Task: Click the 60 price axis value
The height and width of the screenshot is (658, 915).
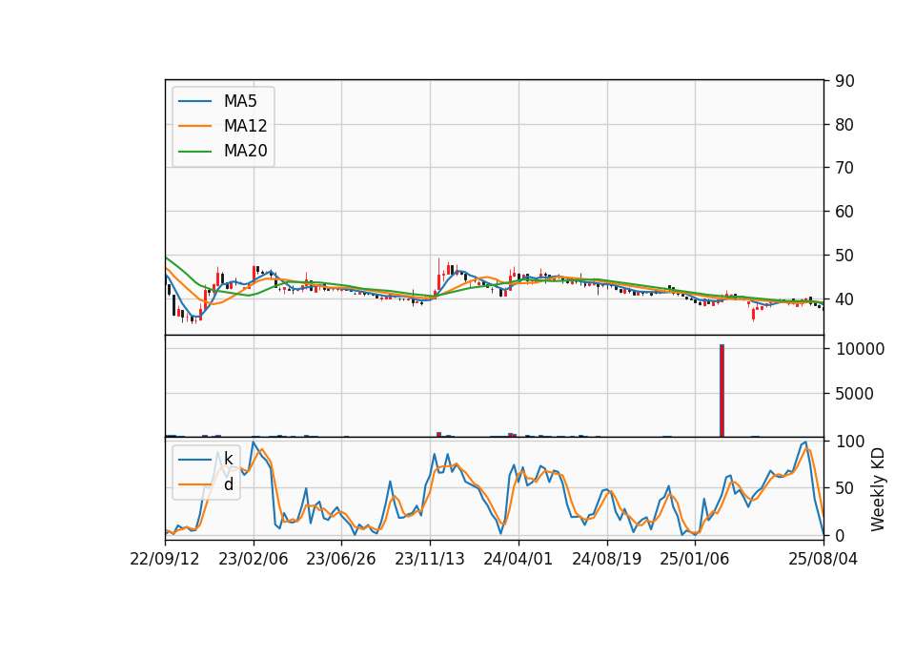Action: 844,212
